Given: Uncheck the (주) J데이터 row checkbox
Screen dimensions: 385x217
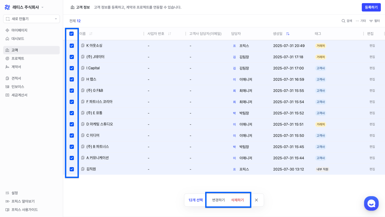Looking at the screenshot, I should (72, 57).
